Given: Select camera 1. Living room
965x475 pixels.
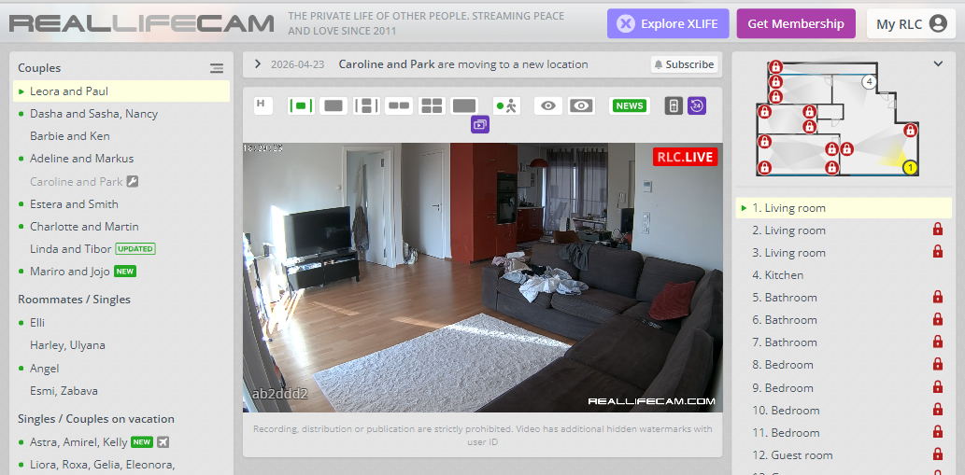Looking at the screenshot, I should 844,208.
